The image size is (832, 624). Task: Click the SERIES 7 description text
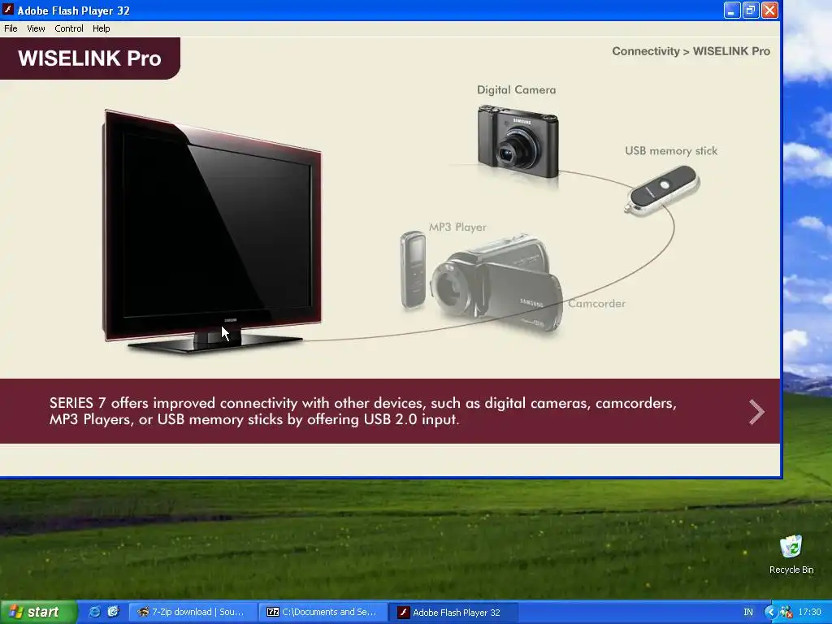pos(363,411)
